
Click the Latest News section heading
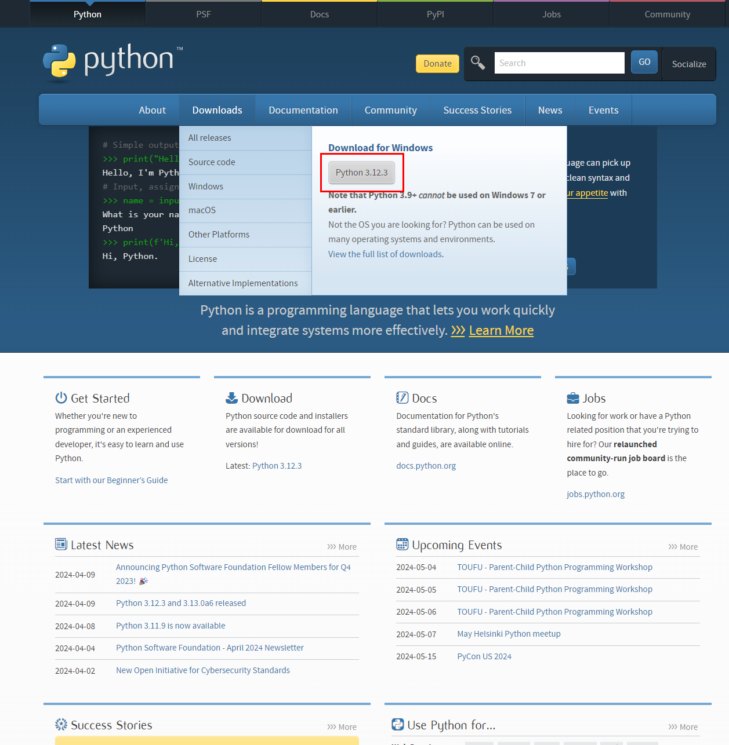pyautogui.click(x=102, y=545)
